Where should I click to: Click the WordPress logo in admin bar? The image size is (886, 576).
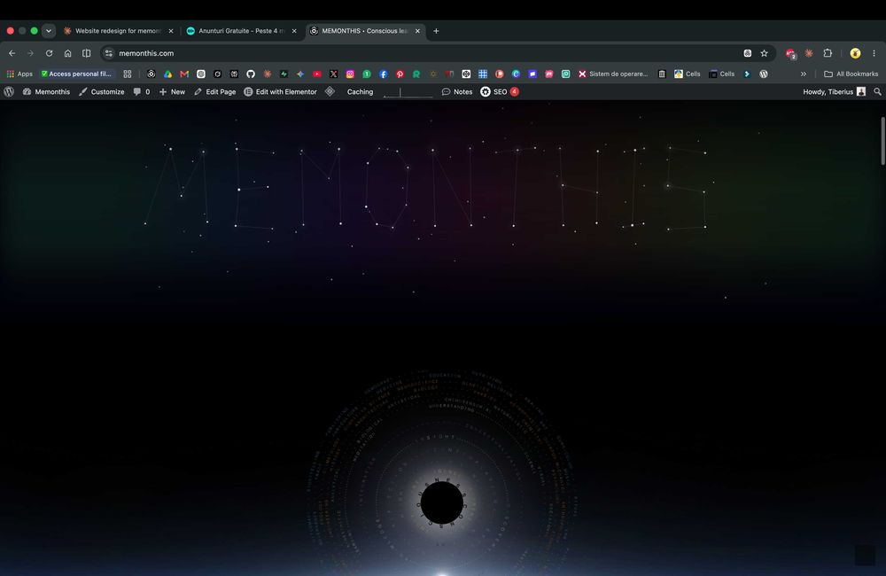click(9, 91)
